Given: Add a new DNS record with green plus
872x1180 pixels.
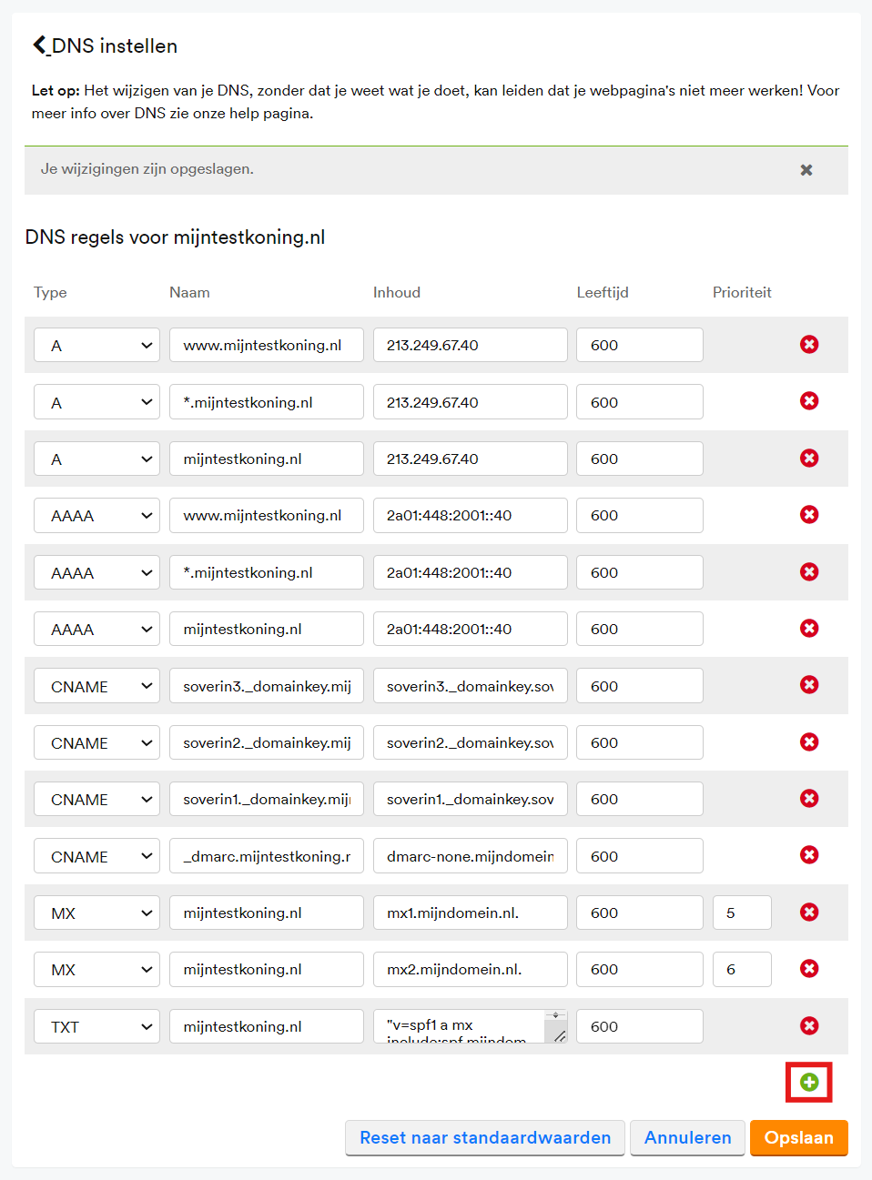Looking at the screenshot, I should (808, 1082).
